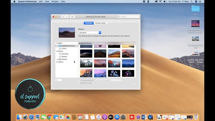The height and width of the screenshot is (121, 215).
Task: Click the current Mojave wallpaper preview
Action: pyautogui.click(x=67, y=33)
